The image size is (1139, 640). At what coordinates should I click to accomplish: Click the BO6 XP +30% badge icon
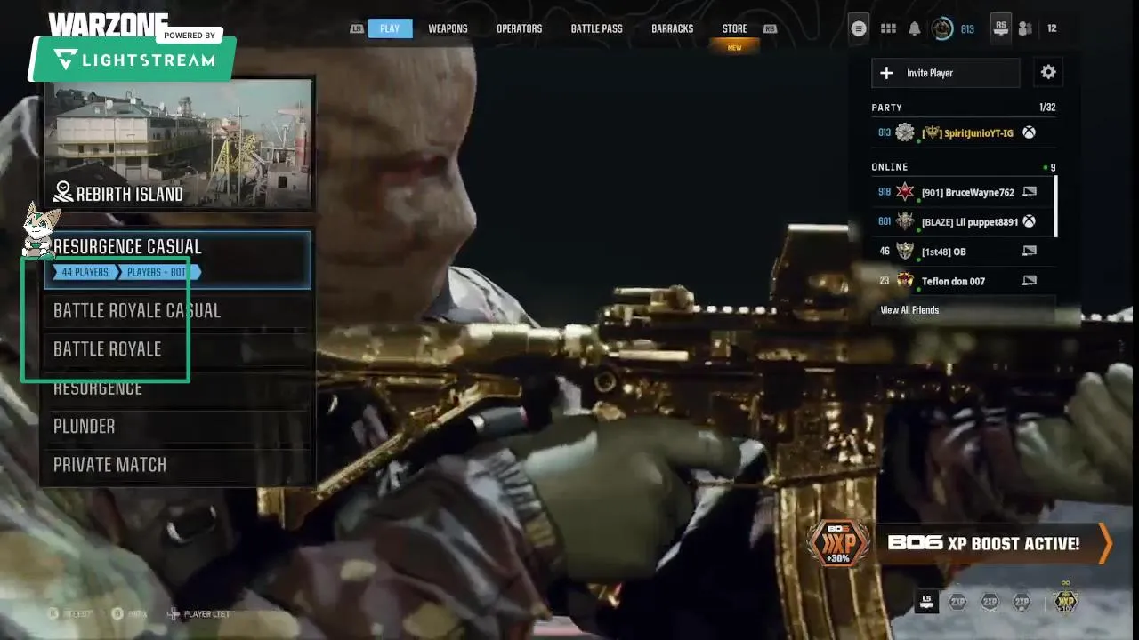(838, 543)
